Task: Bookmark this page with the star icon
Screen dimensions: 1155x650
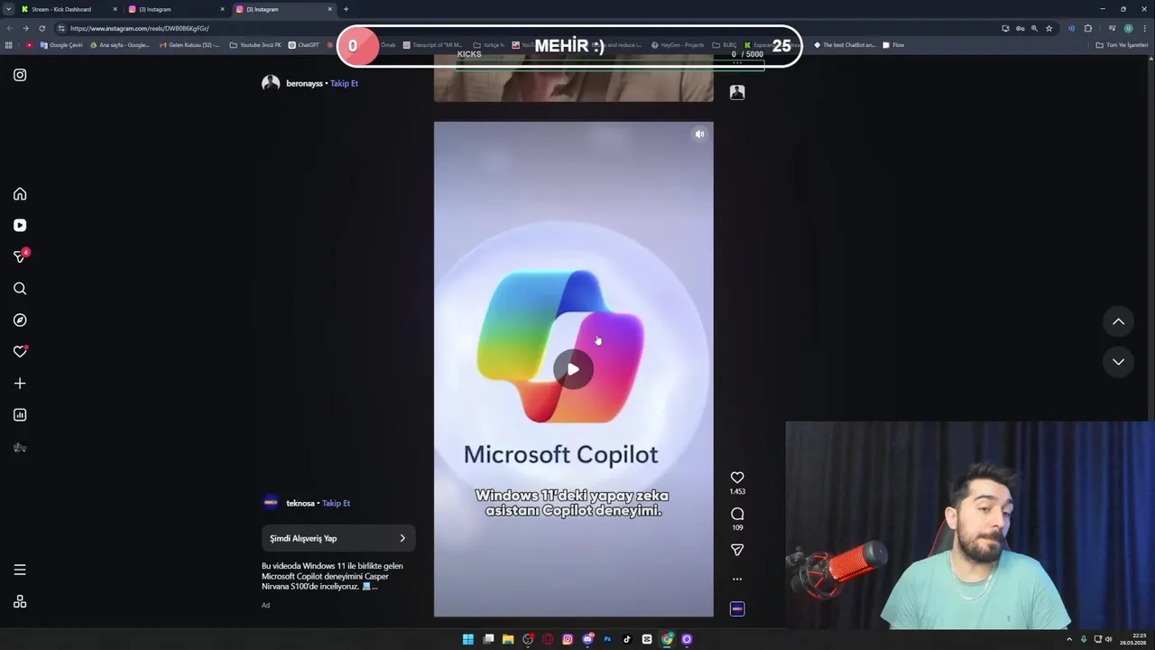Action: [1049, 28]
